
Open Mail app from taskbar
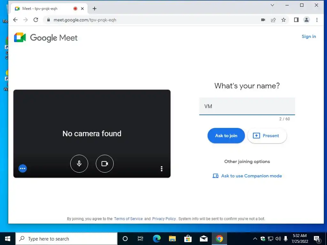click(203, 239)
